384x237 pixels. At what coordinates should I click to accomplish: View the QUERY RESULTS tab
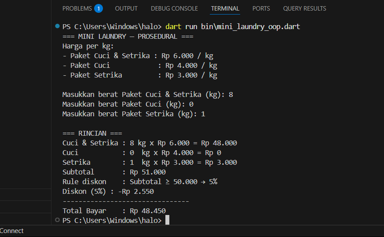(x=304, y=8)
